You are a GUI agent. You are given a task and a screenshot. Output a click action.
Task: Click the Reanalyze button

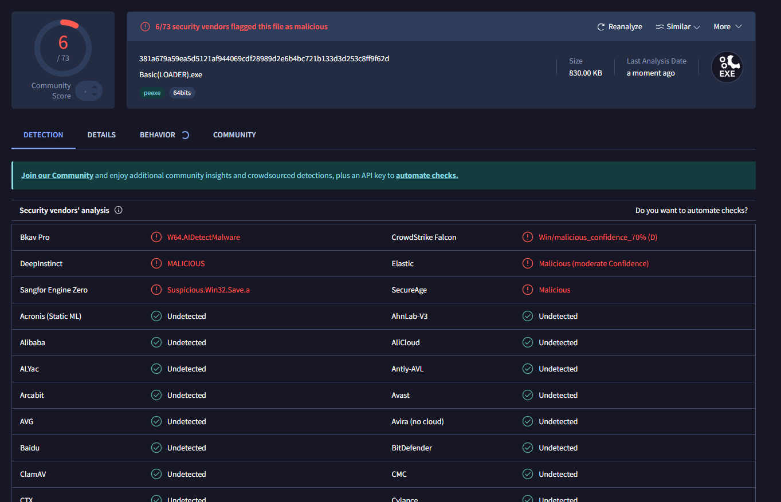click(x=619, y=27)
